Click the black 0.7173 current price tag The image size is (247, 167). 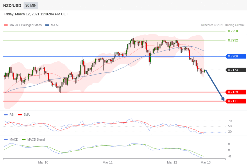[236, 70]
